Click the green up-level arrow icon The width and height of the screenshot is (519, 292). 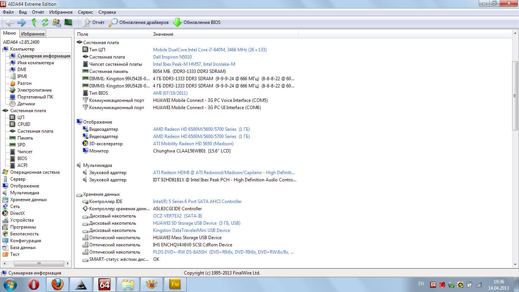pos(34,22)
